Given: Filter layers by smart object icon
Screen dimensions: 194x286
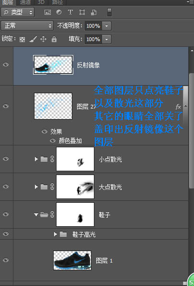Looking at the screenshot, I should pos(93,12).
